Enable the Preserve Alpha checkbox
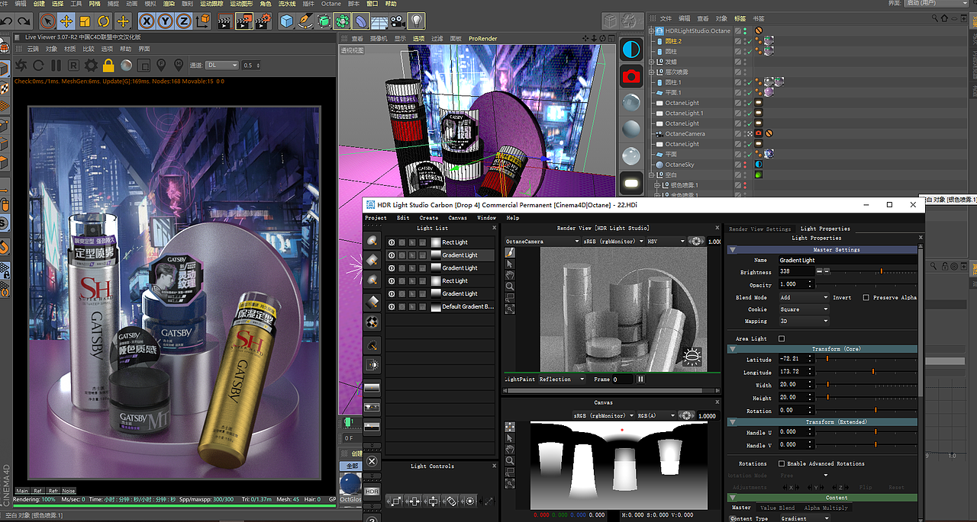The height and width of the screenshot is (522, 977). pyautogui.click(x=866, y=297)
